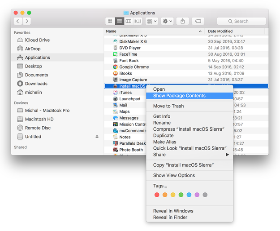Apply the blue tag color
The image size is (280, 231).
point(189,195)
